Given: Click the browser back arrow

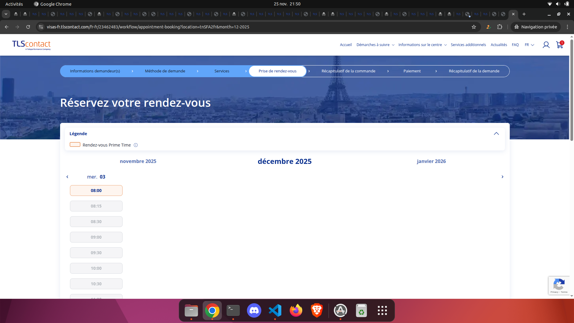Looking at the screenshot, I should tap(6, 27).
